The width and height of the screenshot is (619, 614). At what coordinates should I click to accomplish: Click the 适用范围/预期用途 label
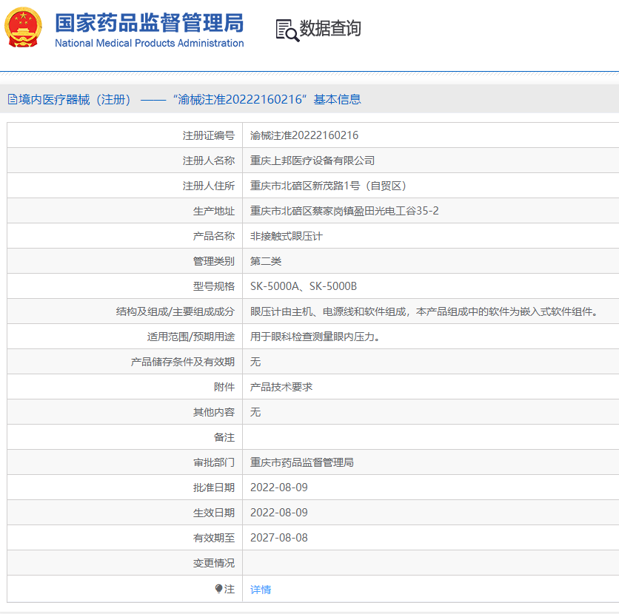(191, 337)
